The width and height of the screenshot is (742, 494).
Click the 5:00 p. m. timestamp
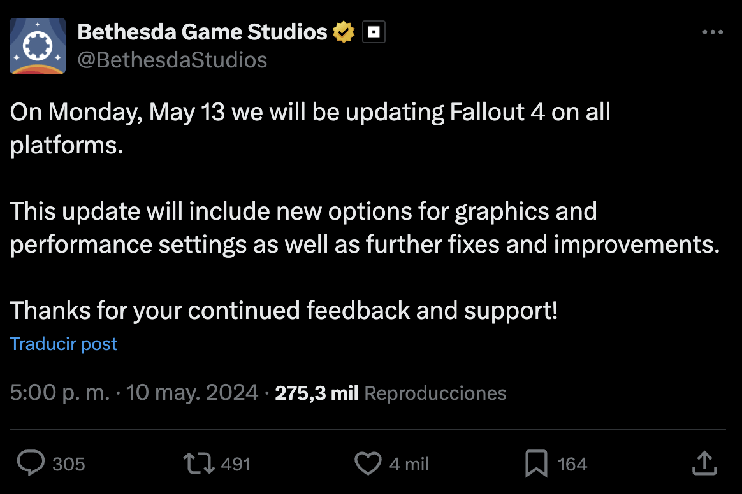pos(60,392)
